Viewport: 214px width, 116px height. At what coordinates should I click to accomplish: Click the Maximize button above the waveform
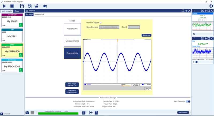146,35
